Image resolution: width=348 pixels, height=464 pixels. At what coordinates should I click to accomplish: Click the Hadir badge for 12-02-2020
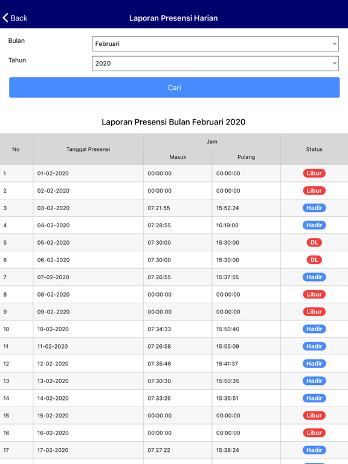click(x=314, y=363)
